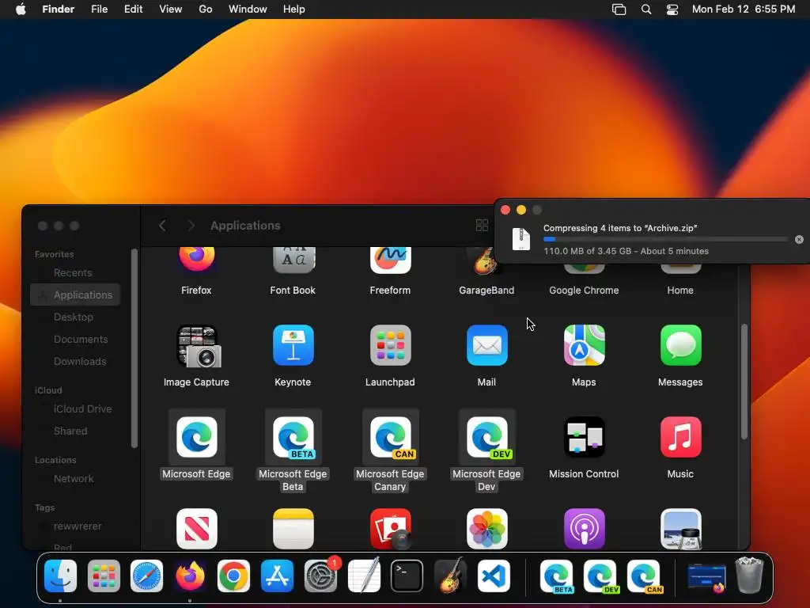This screenshot has height=608, width=810.
Task: Open Network in Finder sidebar
Action: point(75,478)
